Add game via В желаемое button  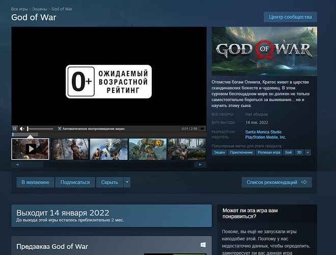[35, 182]
